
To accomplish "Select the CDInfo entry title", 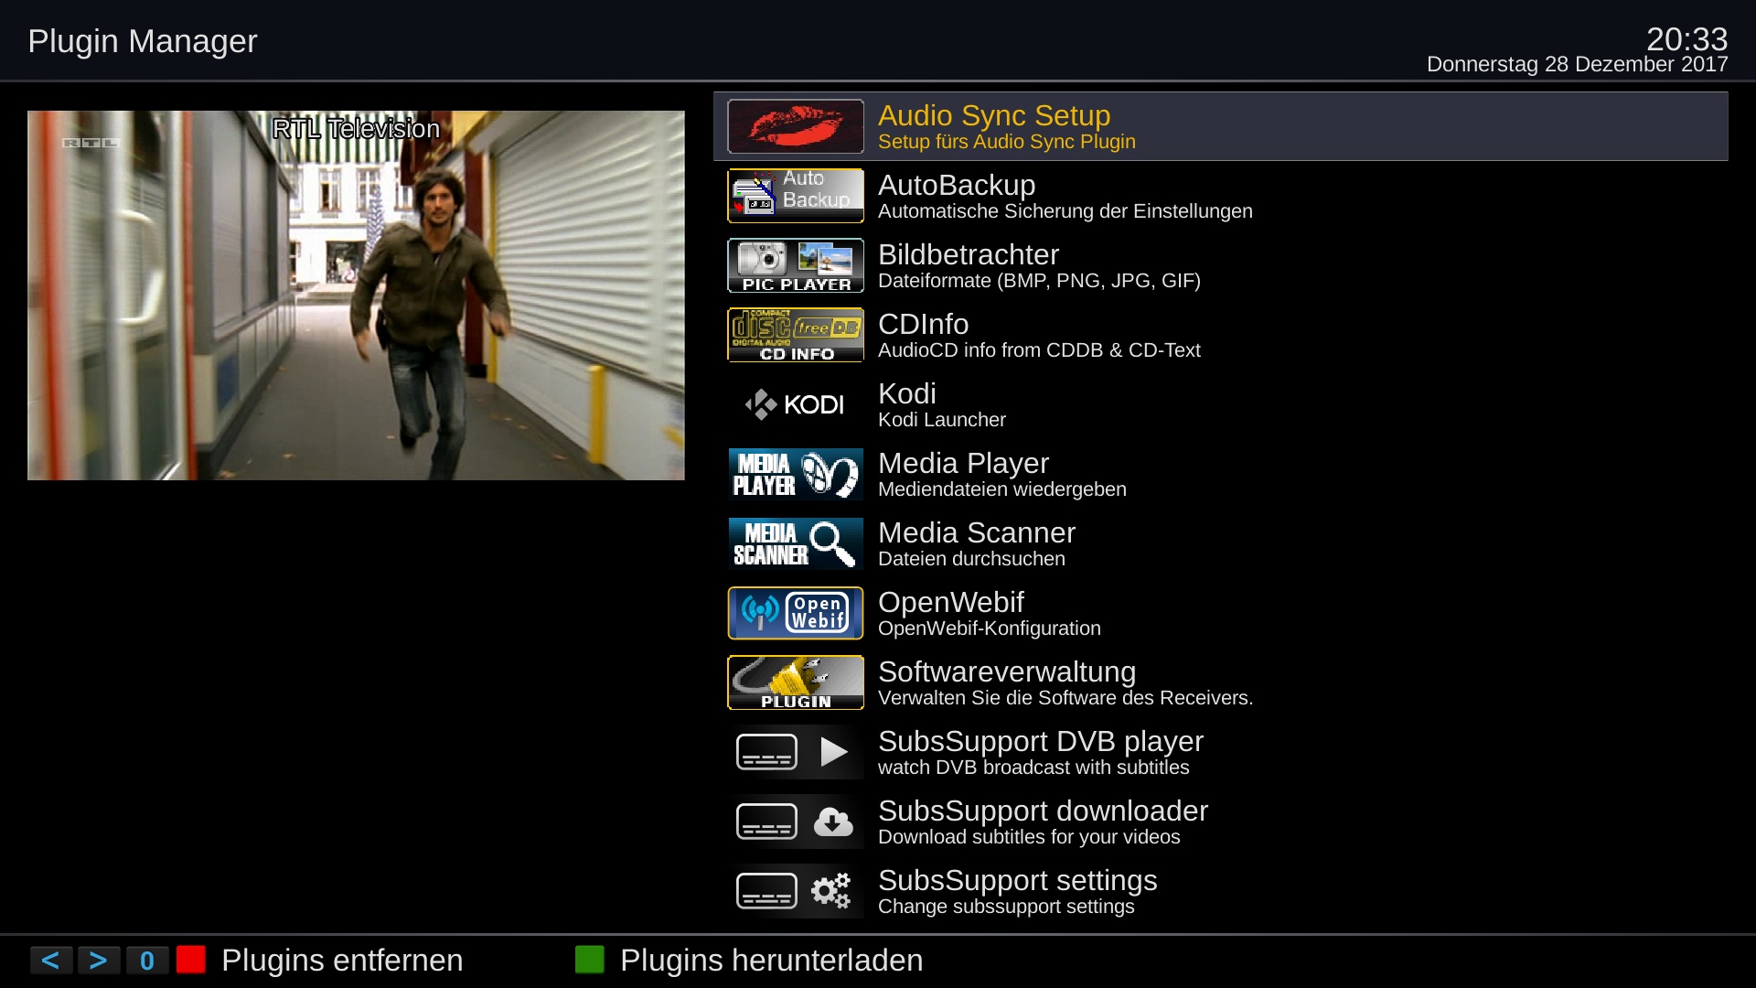I will (923, 324).
